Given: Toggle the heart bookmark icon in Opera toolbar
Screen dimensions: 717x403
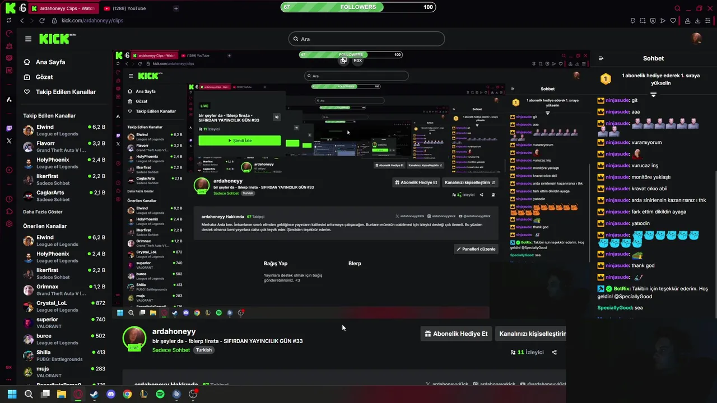Looking at the screenshot, I should coord(673,21).
